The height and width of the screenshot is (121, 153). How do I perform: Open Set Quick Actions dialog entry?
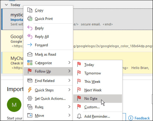tap(48, 99)
